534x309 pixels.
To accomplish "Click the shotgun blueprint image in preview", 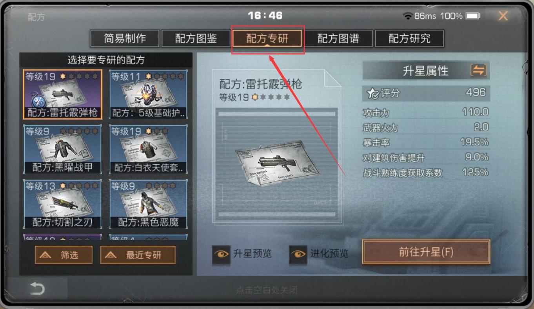I will pyautogui.click(x=276, y=161).
